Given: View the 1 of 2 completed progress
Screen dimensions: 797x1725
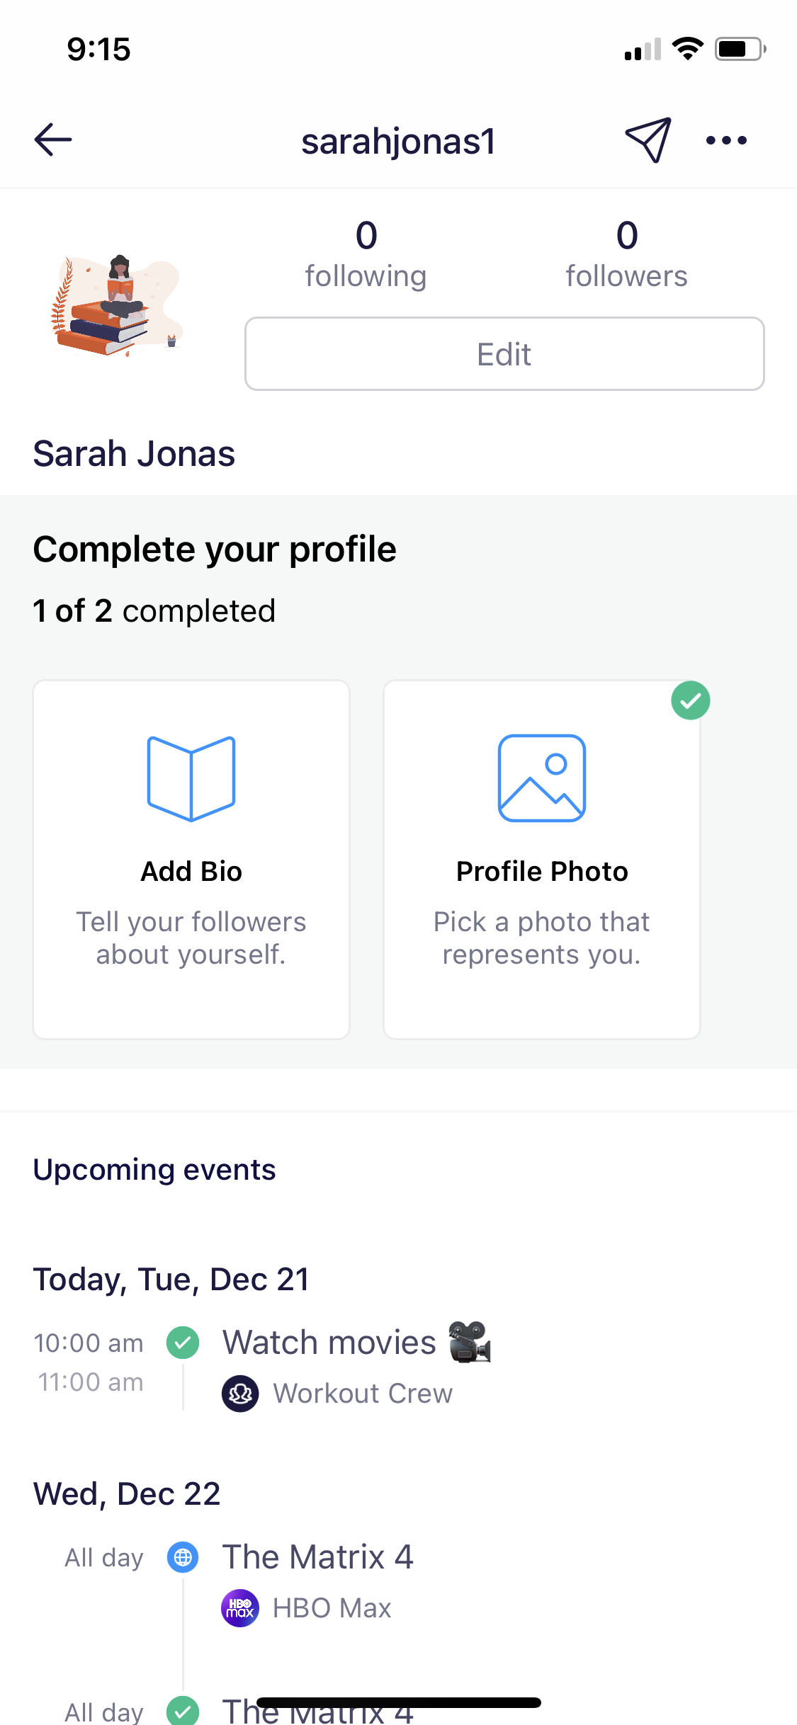Looking at the screenshot, I should pos(154,610).
